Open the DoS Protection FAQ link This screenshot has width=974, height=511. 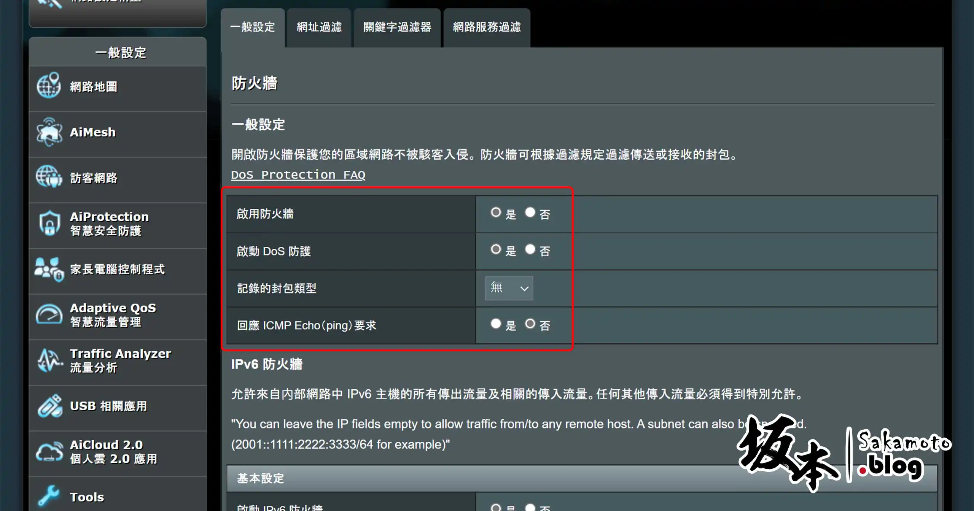298,175
